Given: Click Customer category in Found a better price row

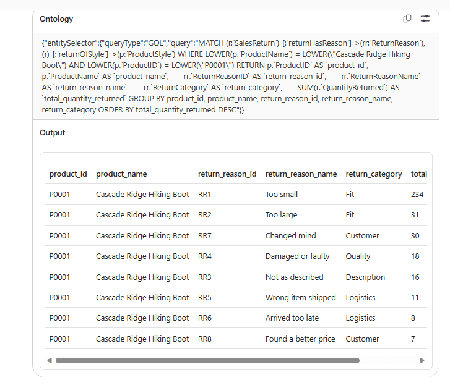Looking at the screenshot, I should click(363, 339).
